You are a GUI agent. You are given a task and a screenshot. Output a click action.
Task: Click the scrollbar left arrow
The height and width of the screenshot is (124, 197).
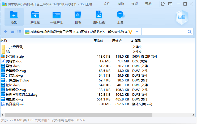click(3, 115)
